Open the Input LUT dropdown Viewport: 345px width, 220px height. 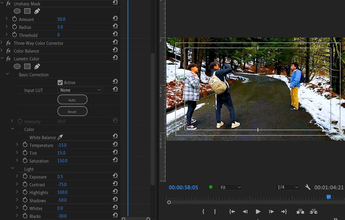[80, 90]
